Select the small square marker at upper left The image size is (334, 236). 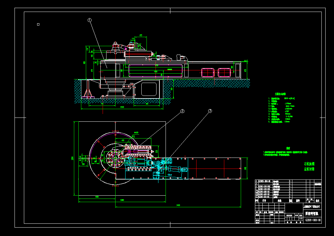(38, 24)
